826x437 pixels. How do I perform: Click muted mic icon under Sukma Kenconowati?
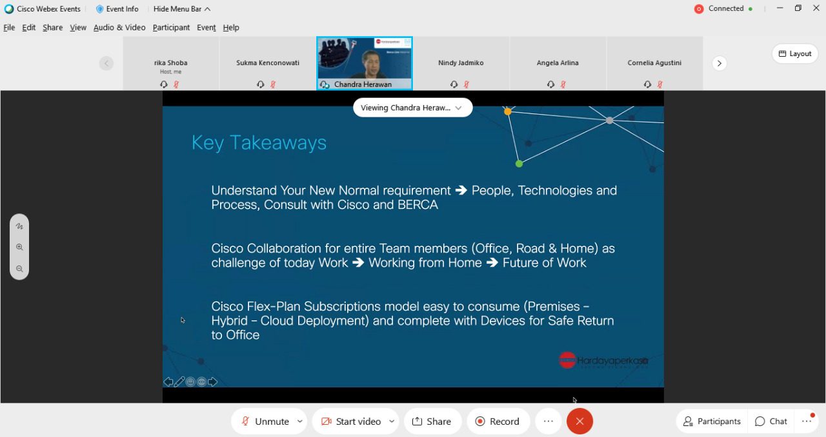[272, 84]
